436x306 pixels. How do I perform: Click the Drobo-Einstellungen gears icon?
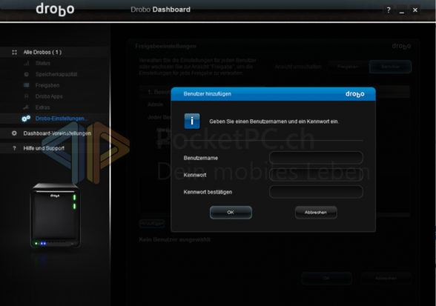coord(26,119)
